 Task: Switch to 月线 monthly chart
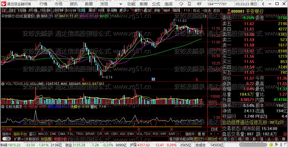[x=101, y=10]
